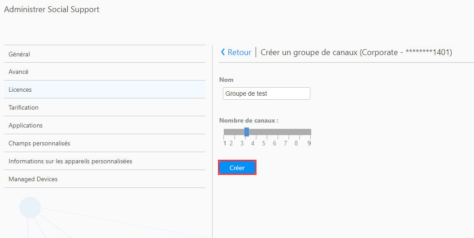Click slider tick labeled 8
Viewport: 474px width, 238px height.
tap(296, 143)
